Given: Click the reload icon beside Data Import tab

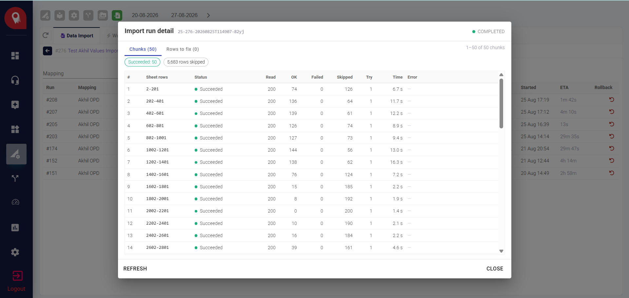Looking at the screenshot, I should pyautogui.click(x=46, y=35).
